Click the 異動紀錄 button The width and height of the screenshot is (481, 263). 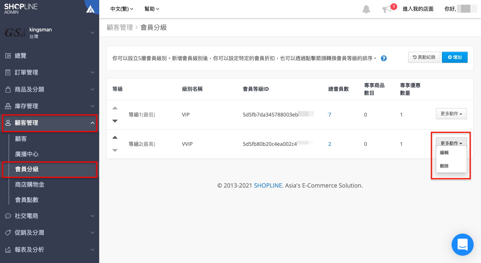(x=424, y=57)
